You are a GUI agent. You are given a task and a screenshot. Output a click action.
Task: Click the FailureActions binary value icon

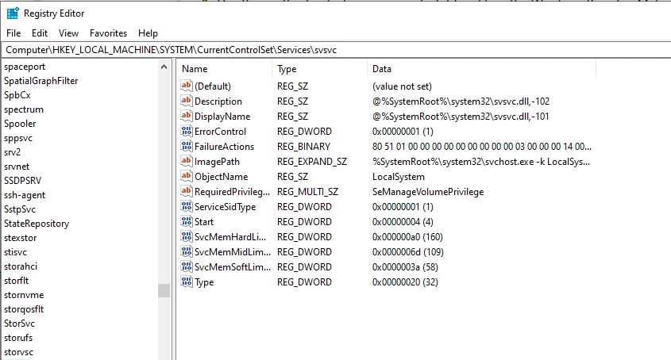(x=186, y=146)
